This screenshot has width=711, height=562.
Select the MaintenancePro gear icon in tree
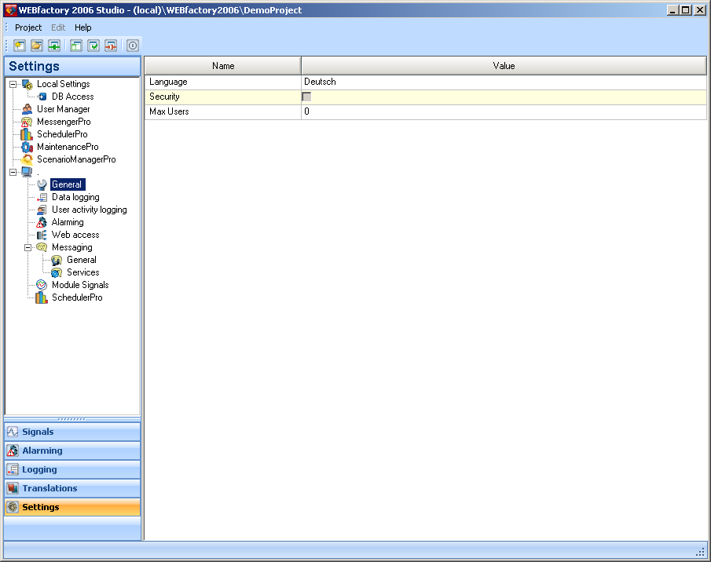(27, 147)
